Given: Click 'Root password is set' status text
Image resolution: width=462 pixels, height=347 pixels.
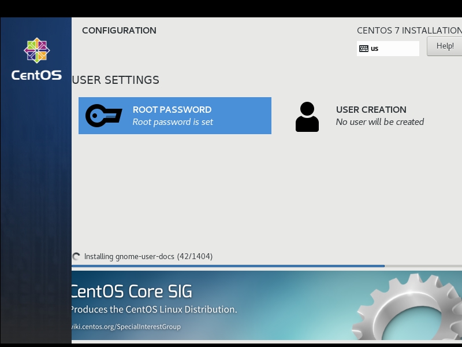Looking at the screenshot, I should tap(173, 122).
